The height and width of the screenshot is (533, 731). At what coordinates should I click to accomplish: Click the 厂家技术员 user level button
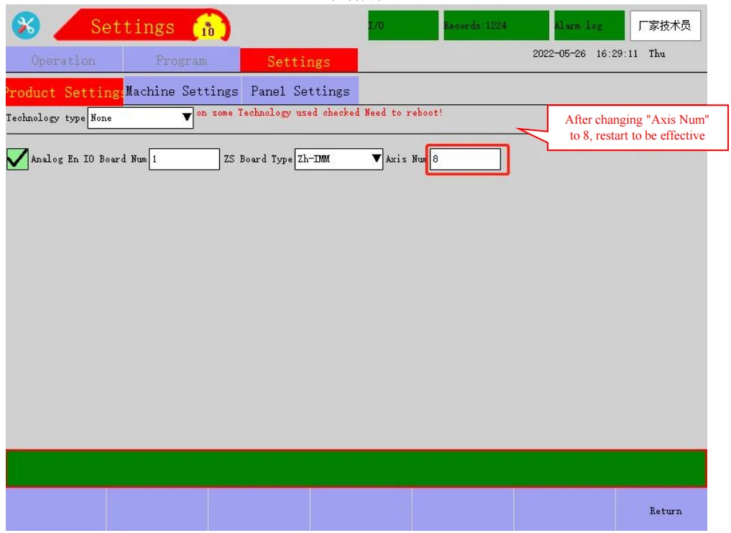tap(665, 26)
